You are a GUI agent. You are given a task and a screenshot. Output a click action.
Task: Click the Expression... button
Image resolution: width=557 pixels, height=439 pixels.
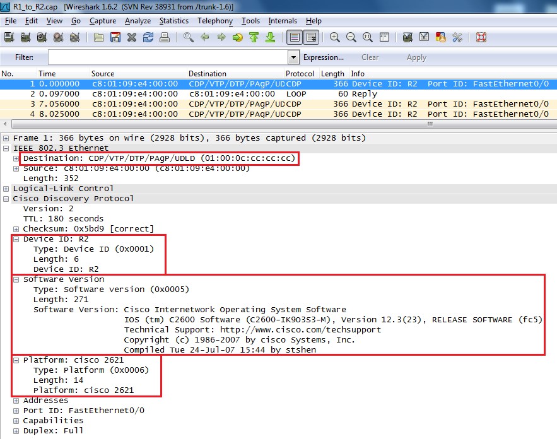point(323,57)
